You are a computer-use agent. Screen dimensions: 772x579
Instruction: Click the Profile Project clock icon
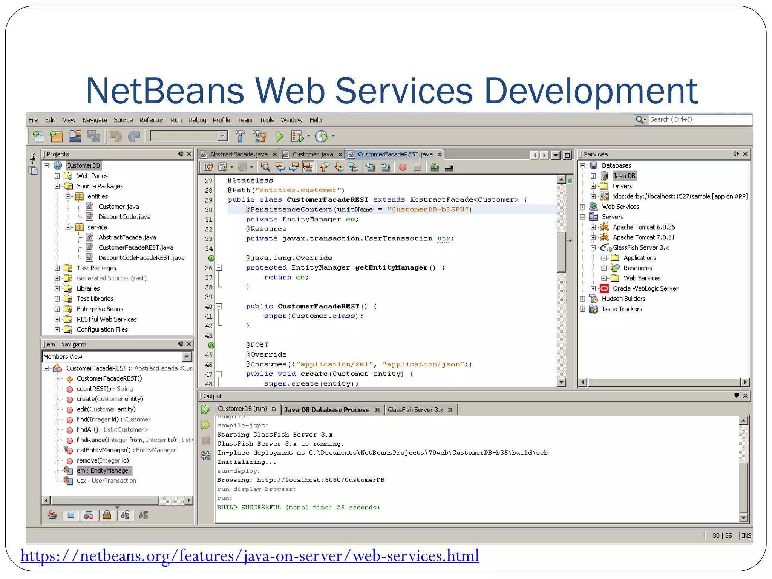tap(322, 136)
